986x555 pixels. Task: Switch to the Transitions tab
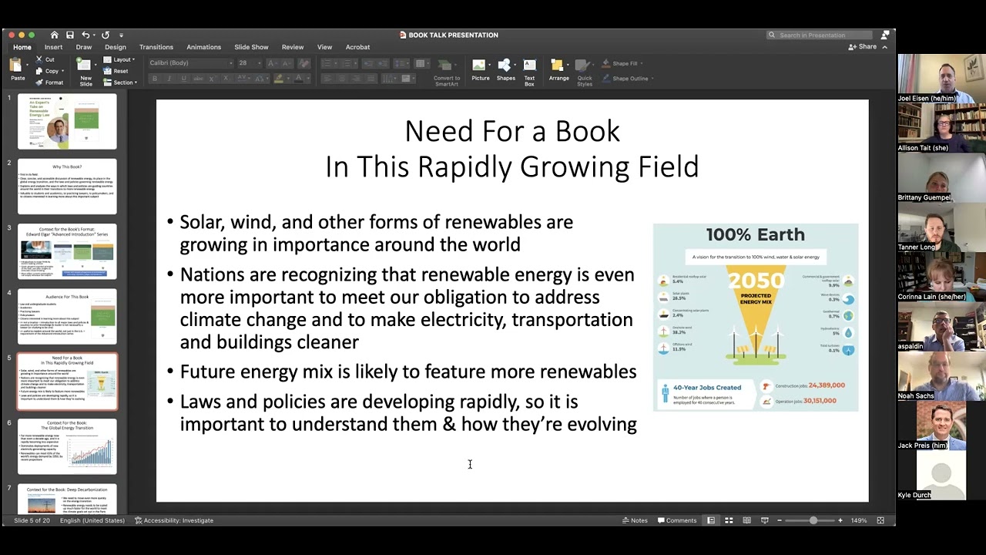pyautogui.click(x=156, y=47)
